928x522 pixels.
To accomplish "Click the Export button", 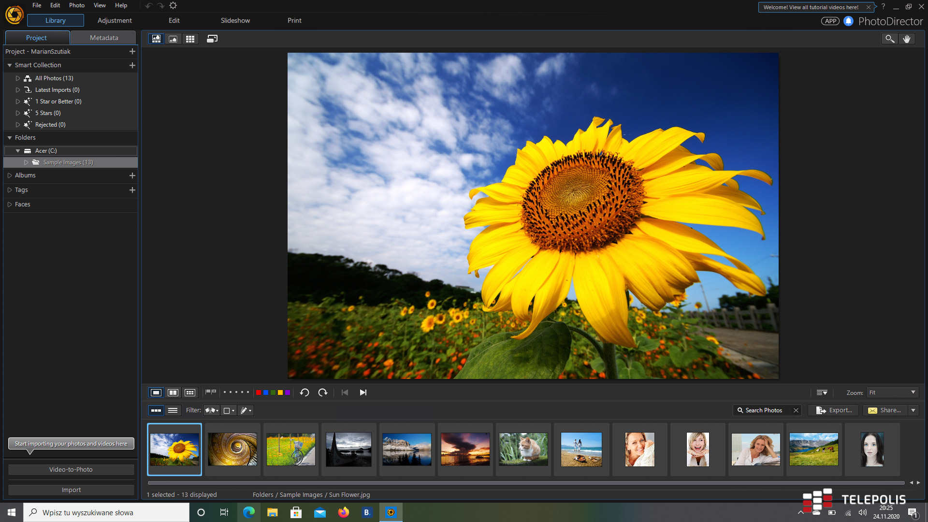I will [x=835, y=410].
